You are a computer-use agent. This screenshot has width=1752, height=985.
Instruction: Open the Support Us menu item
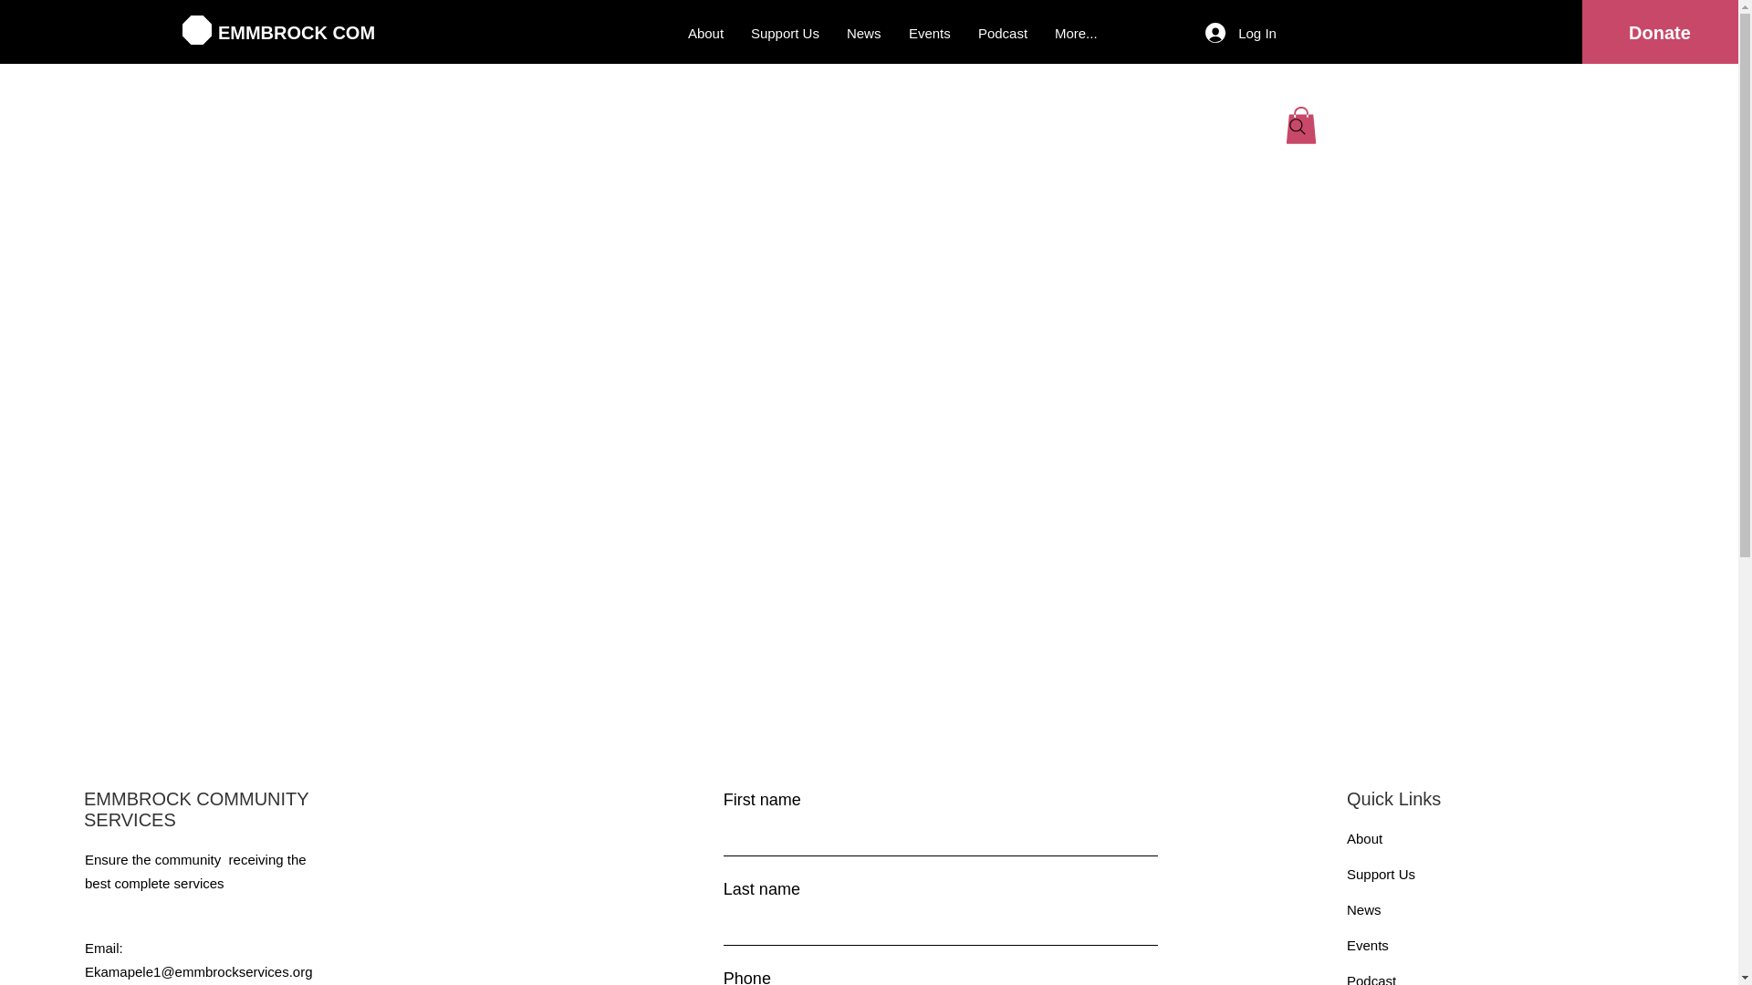[x=785, y=34]
